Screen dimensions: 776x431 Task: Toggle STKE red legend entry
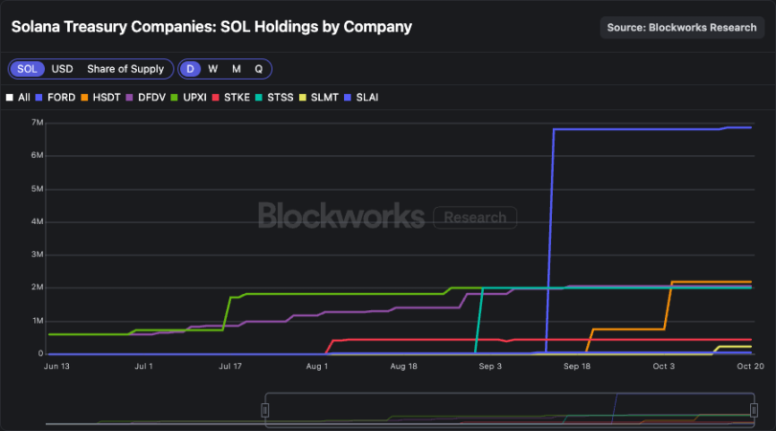[231, 97]
